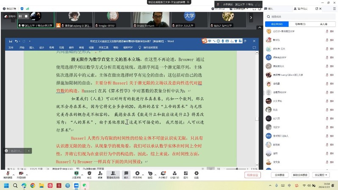Collapse the participant video strip
Image resolution: width=338 pixels, height=190 pixels.
coord(260,28)
